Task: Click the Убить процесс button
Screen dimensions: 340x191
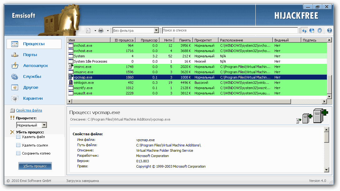Action: pyautogui.click(x=35, y=166)
